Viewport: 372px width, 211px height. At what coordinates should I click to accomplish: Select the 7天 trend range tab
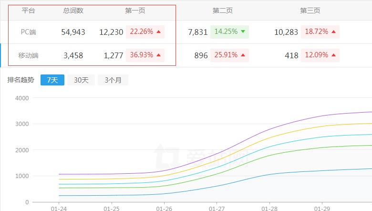pos(52,80)
